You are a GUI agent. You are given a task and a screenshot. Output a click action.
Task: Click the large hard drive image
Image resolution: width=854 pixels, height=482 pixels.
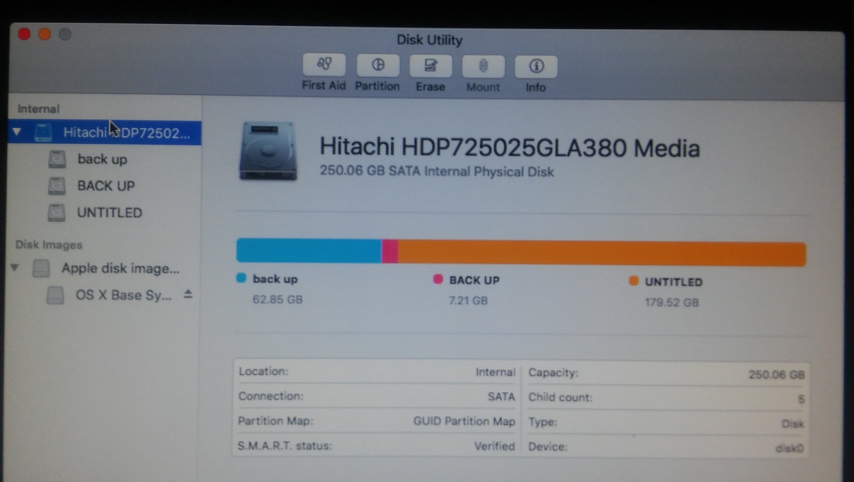click(268, 151)
